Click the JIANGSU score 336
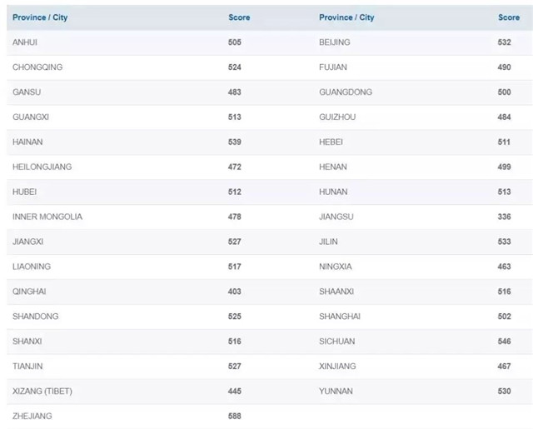533x429 pixels. click(x=504, y=217)
